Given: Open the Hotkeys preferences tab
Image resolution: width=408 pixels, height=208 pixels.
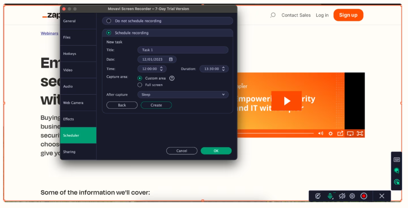Looking at the screenshot, I should [x=78, y=53].
